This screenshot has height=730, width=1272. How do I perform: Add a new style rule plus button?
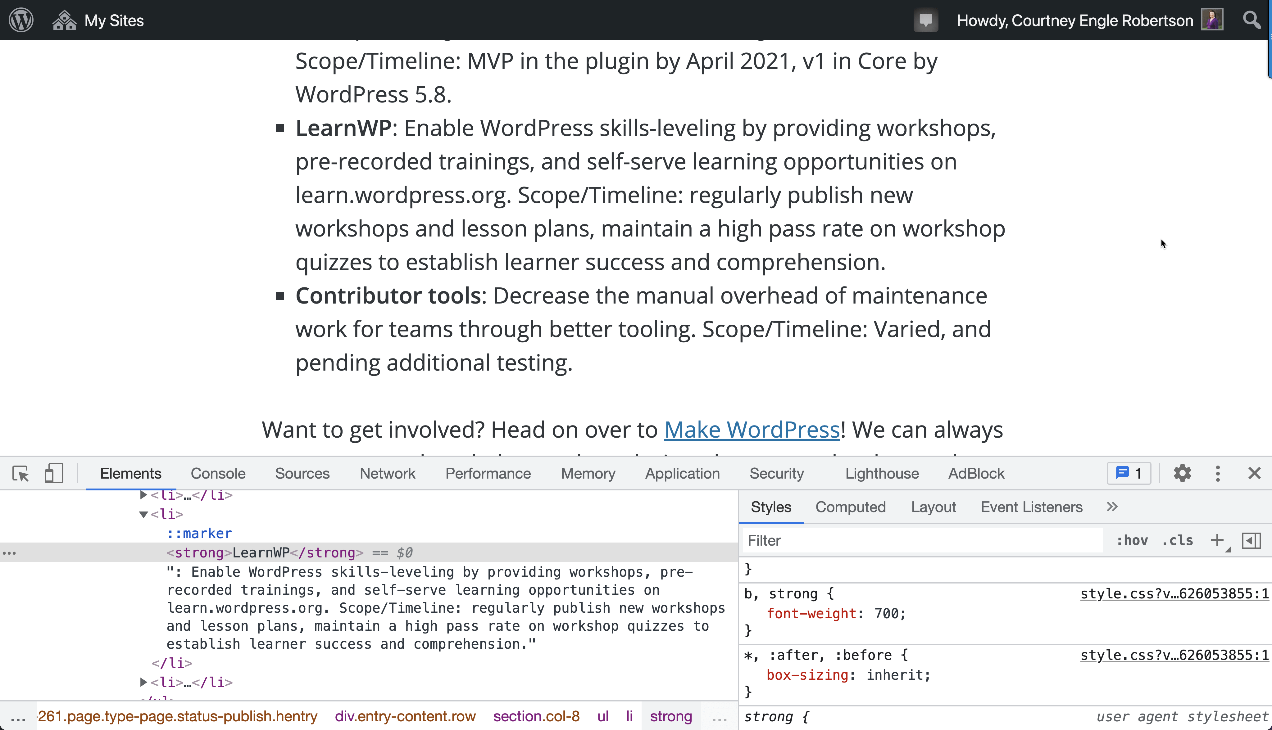[x=1217, y=540]
